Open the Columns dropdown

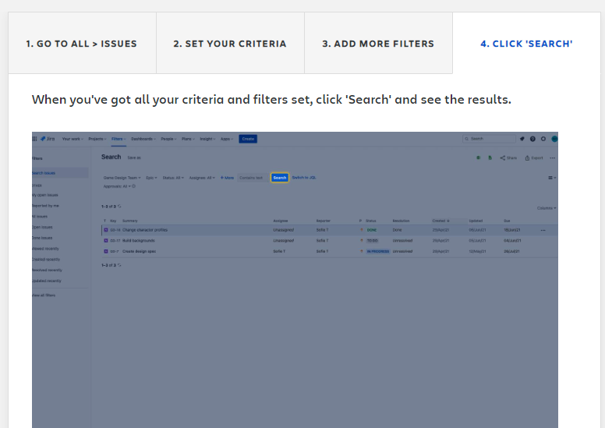pyautogui.click(x=547, y=208)
